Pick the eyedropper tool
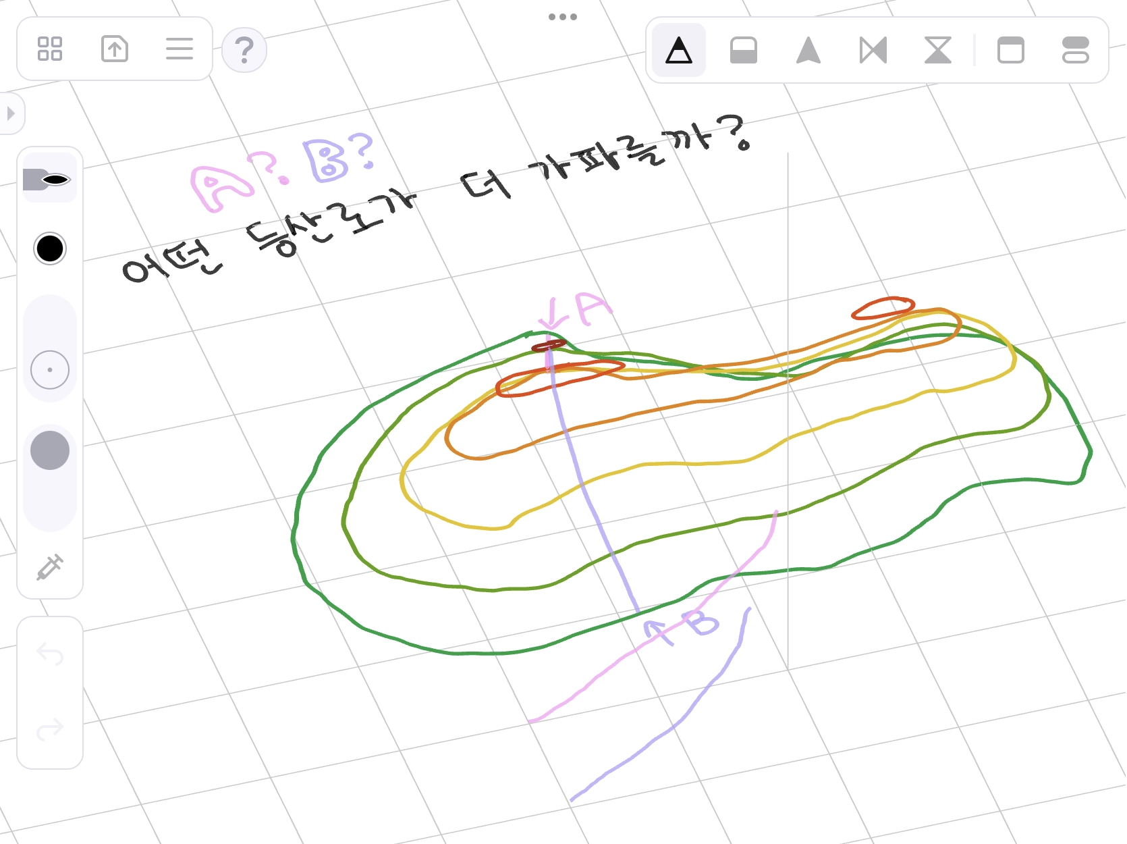This screenshot has width=1127, height=844. [x=50, y=567]
